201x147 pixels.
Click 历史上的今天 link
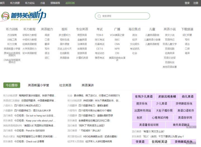click(x=64, y=49)
